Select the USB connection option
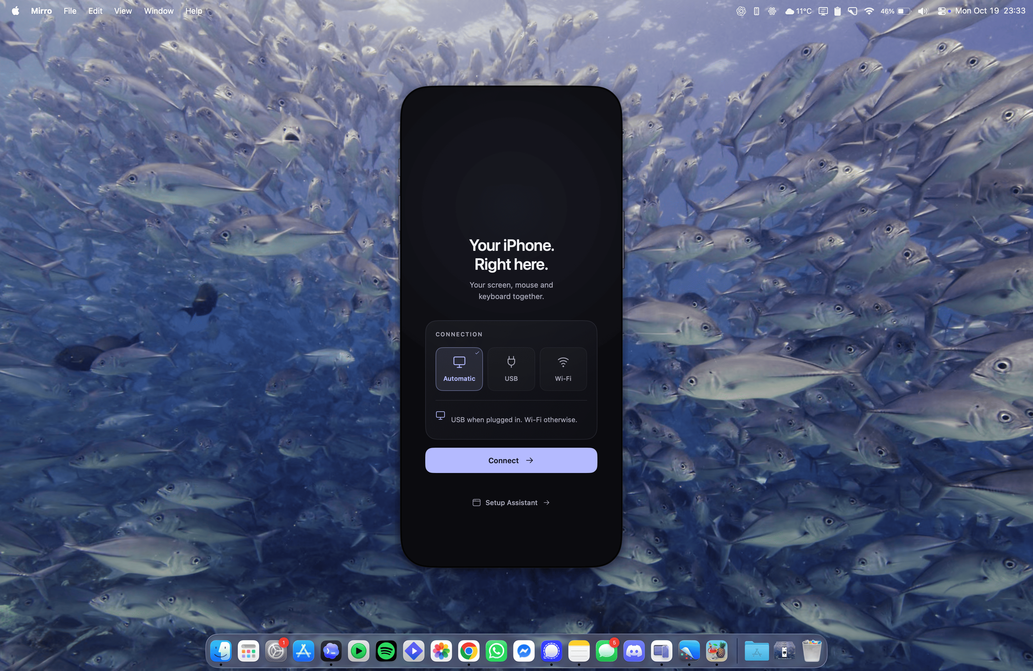Viewport: 1033px width, 671px height. tap(511, 369)
